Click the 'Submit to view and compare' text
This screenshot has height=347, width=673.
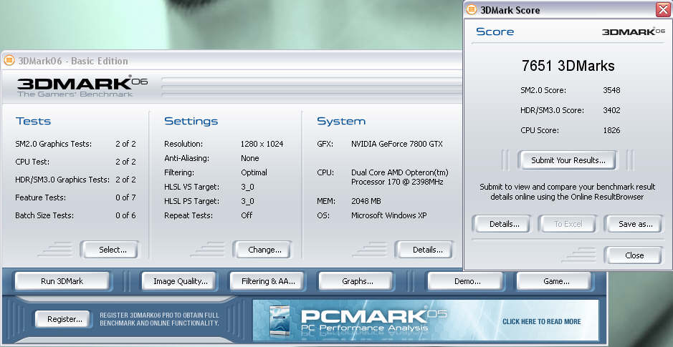(x=567, y=192)
